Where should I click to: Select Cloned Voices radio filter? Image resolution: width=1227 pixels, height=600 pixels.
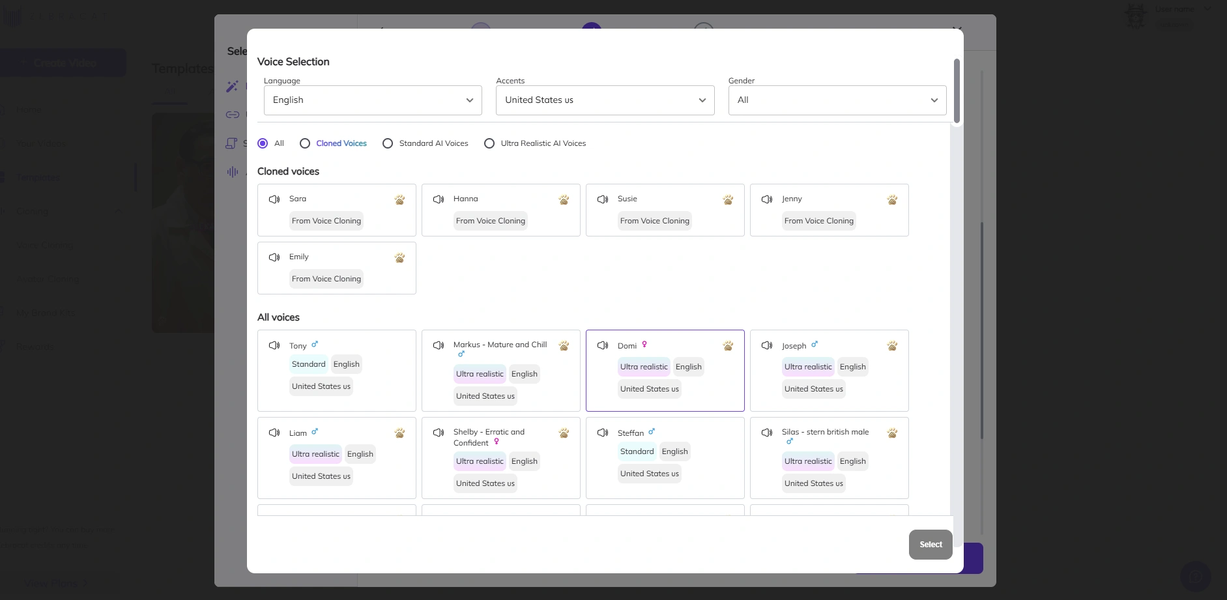(305, 143)
